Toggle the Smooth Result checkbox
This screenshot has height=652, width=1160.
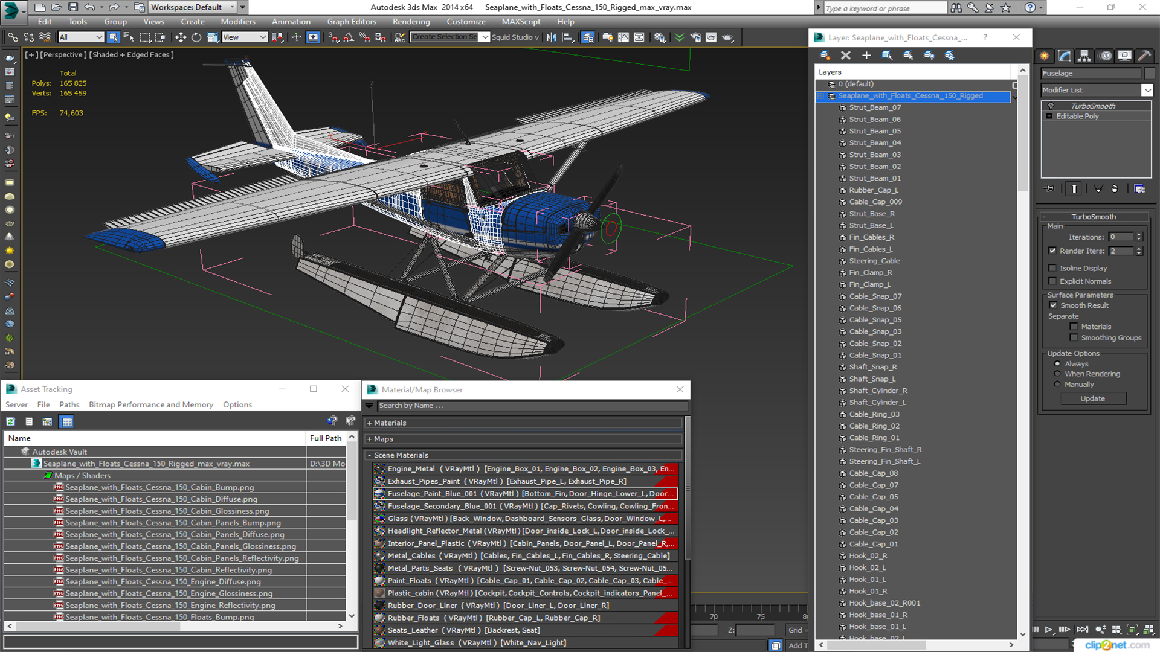click(1053, 305)
